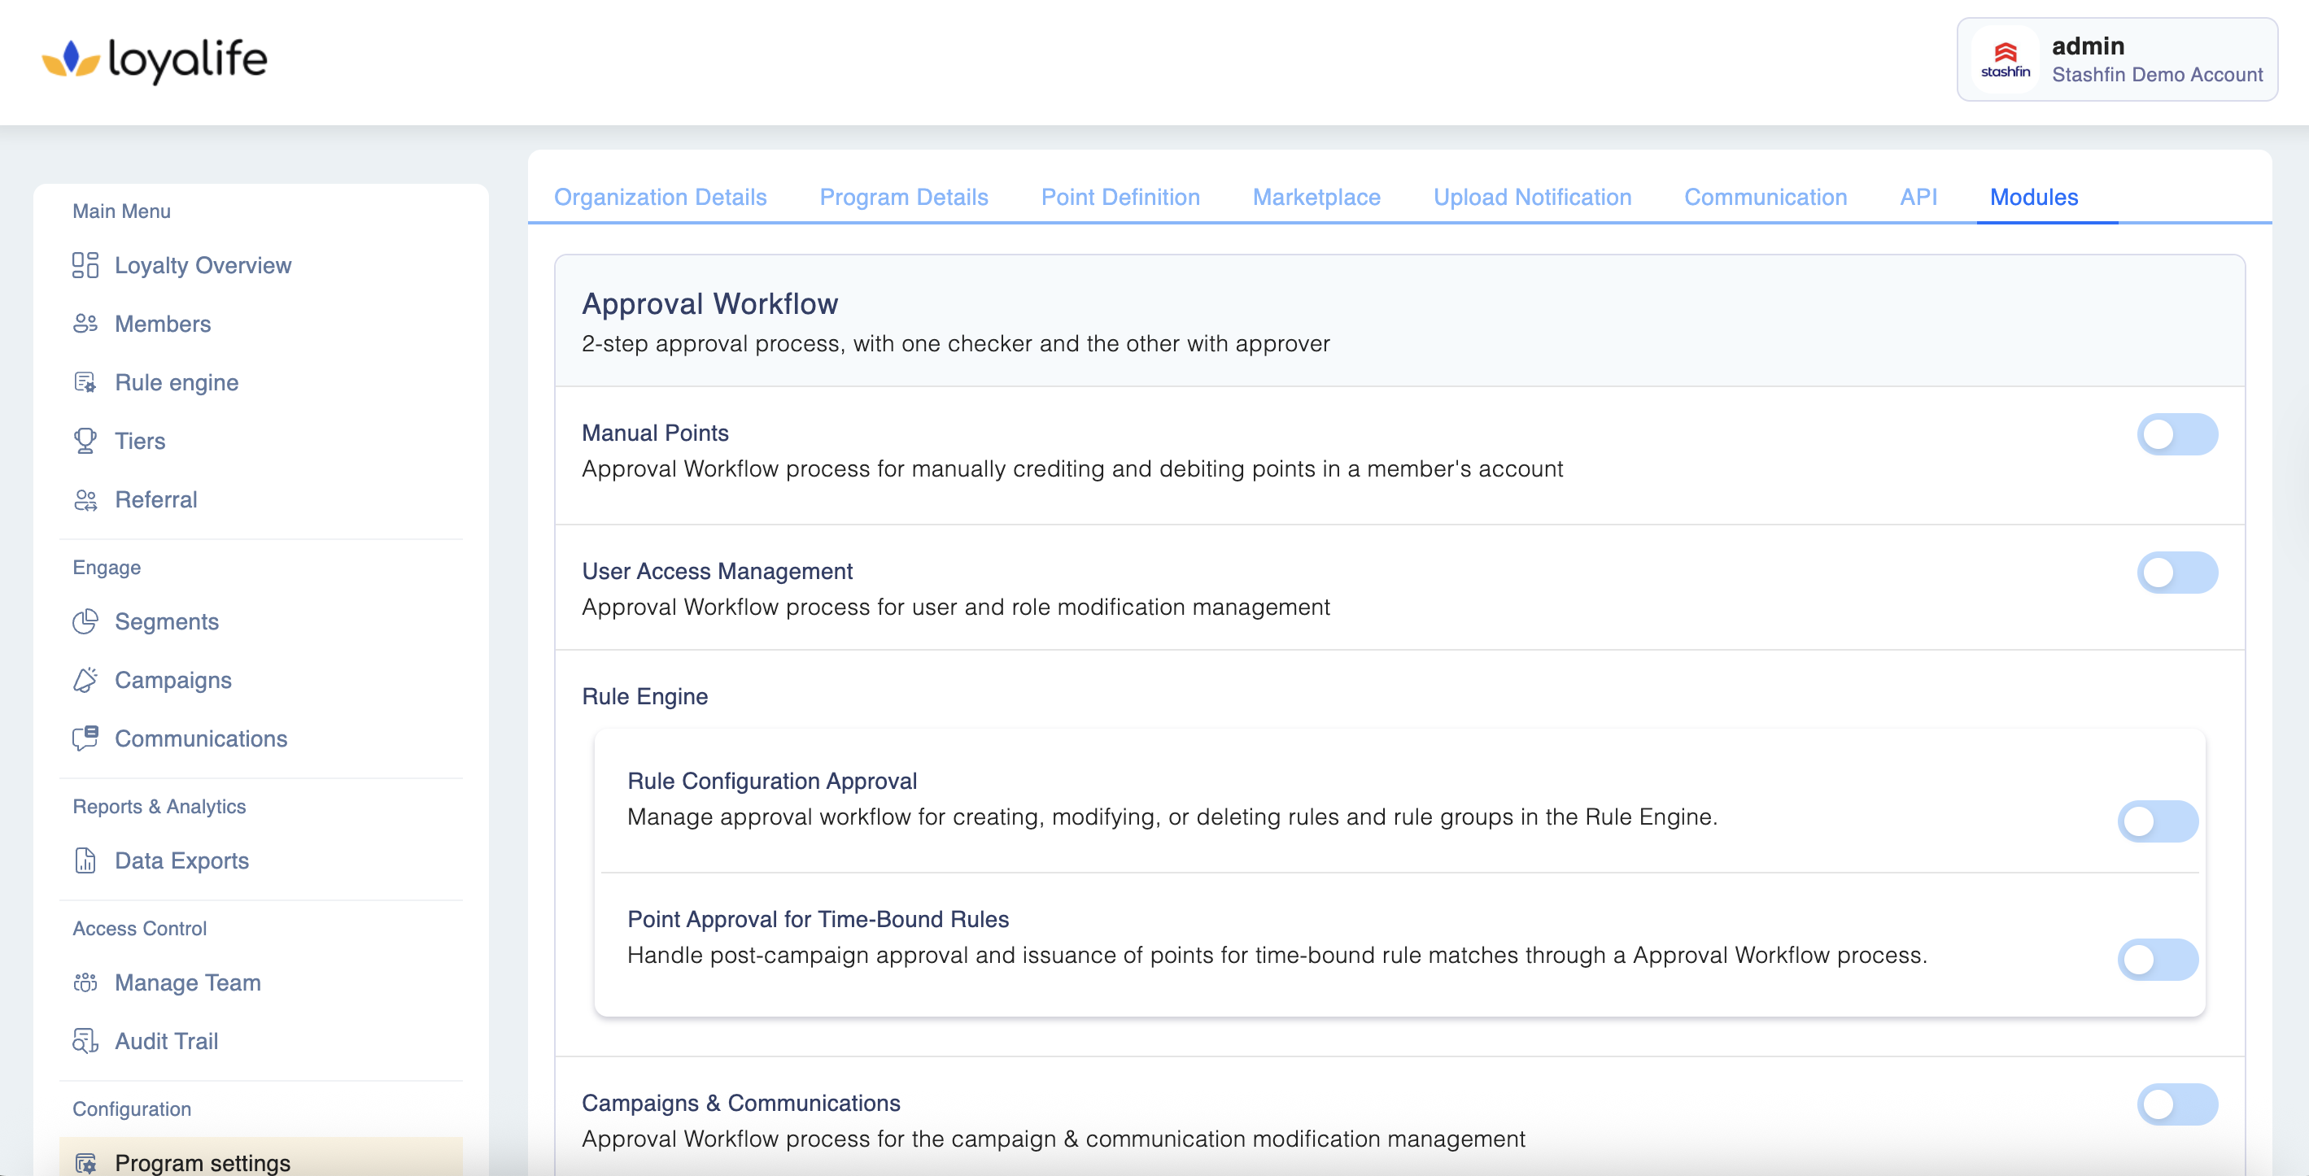Toggle Campaigns & Communications approval workflow
The image size is (2309, 1176).
2176,1104
